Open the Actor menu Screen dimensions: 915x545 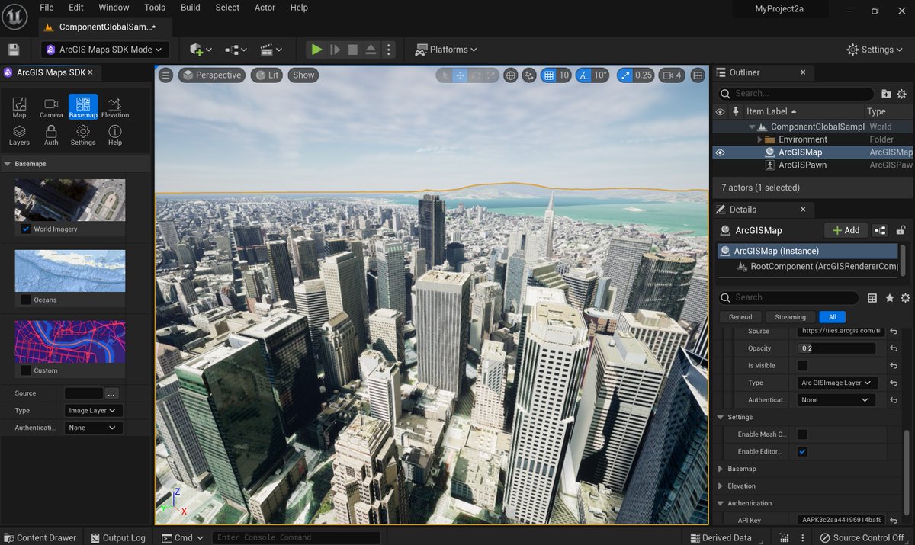(x=265, y=8)
